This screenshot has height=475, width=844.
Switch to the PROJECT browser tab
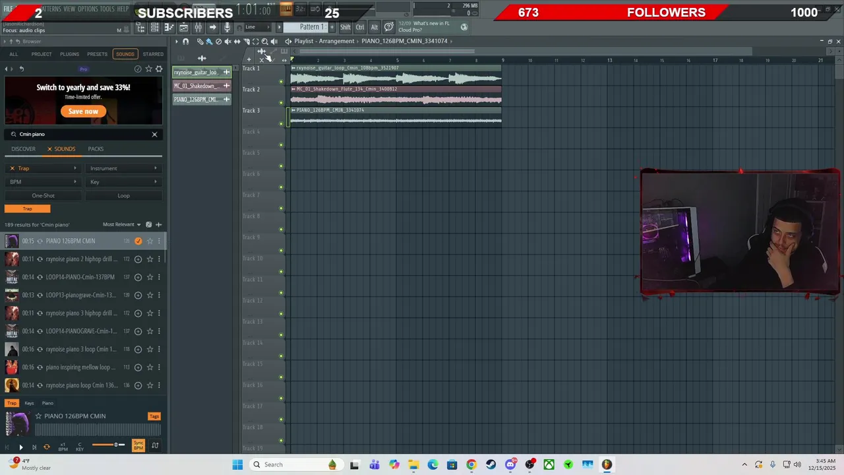pyautogui.click(x=41, y=54)
